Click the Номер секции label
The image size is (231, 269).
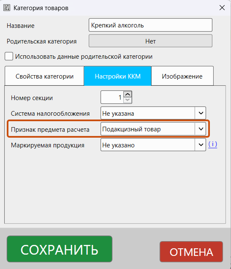(x=32, y=98)
